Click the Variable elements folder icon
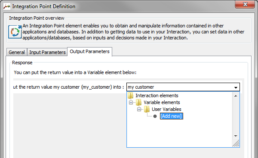 [139, 102]
